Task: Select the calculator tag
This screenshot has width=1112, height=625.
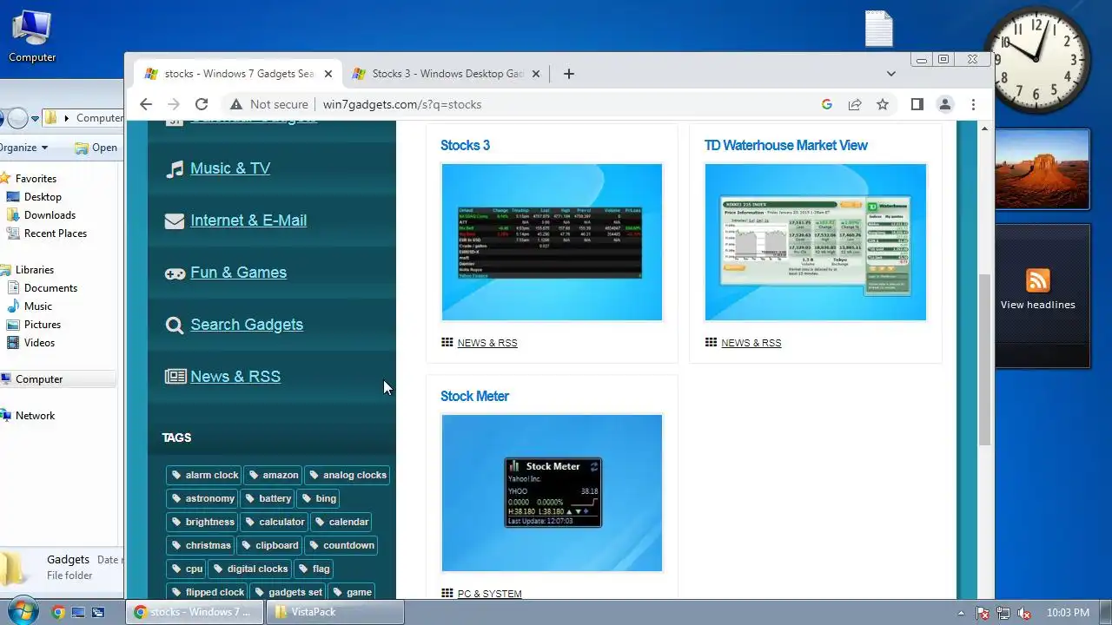Action: (x=274, y=522)
